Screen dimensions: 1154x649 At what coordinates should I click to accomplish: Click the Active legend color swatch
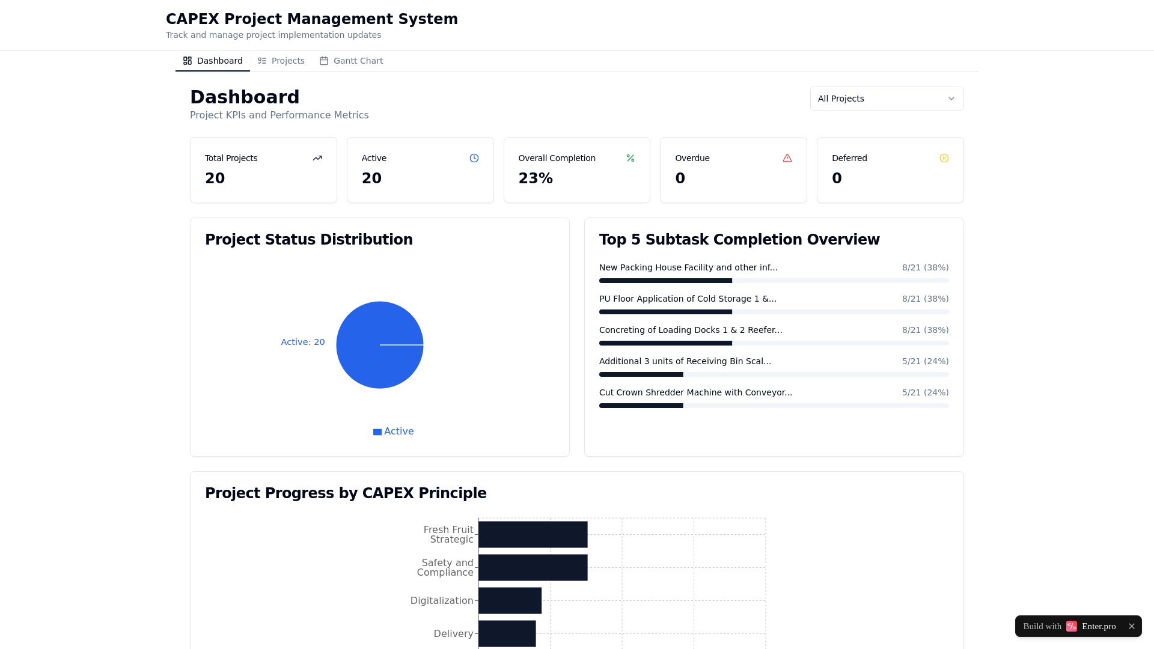[x=377, y=432]
